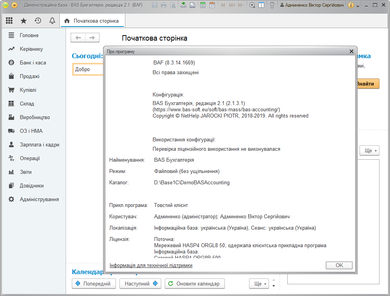This screenshot has height=296, width=390.
Task: Click the Print preview icon
Action: 173,5
